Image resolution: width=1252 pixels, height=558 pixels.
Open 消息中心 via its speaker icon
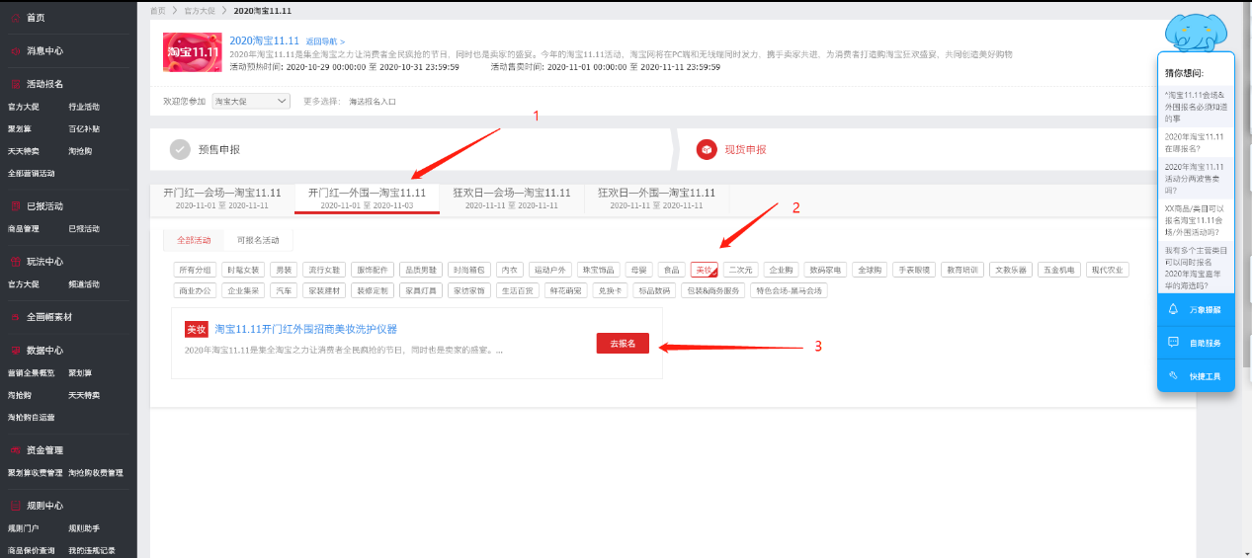pyautogui.click(x=15, y=50)
